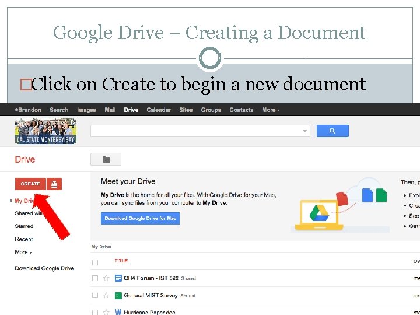The height and width of the screenshot is (315, 420).
Task: Click the blue search magnifier button
Action: click(x=332, y=131)
